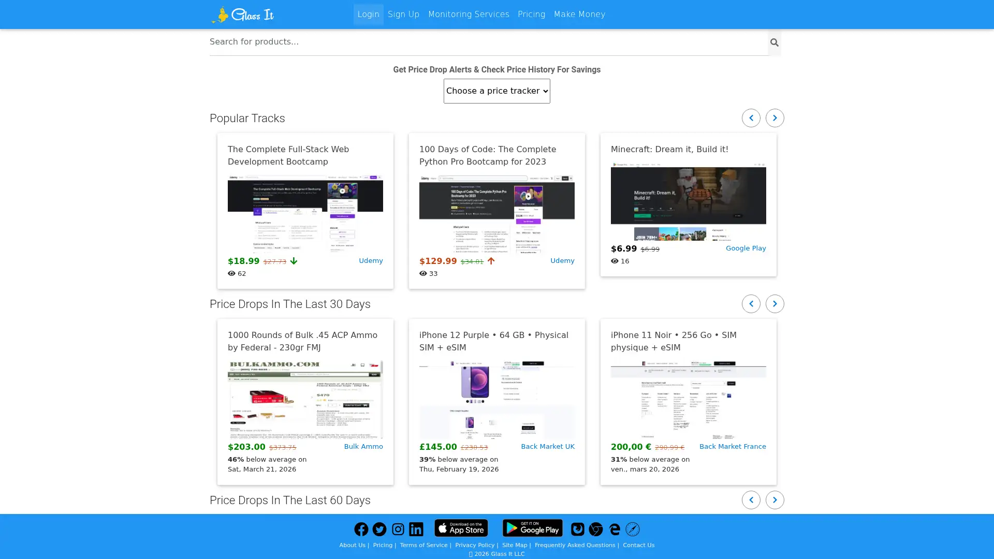Click title 'The Complete Full-Stack Web Development Bootcamp'
Screen dimensions: 994x559
[288, 155]
